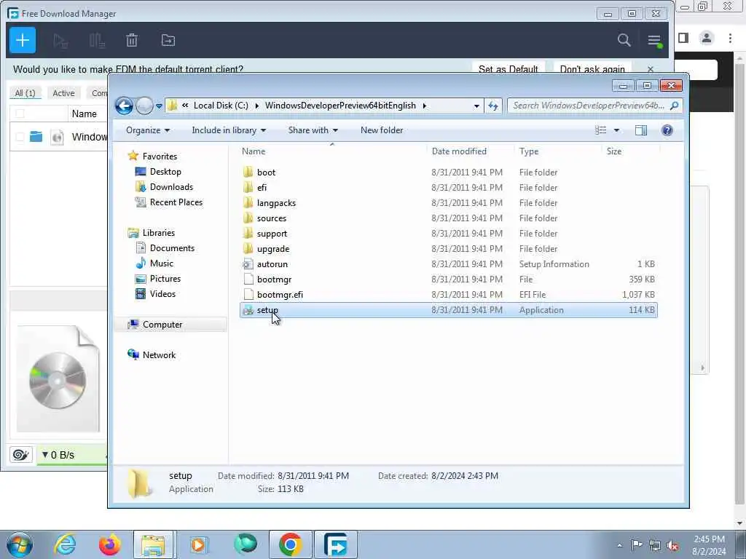This screenshot has width=746, height=559.
Task: Open Windows Media Player taskbar icon
Action: (198, 544)
